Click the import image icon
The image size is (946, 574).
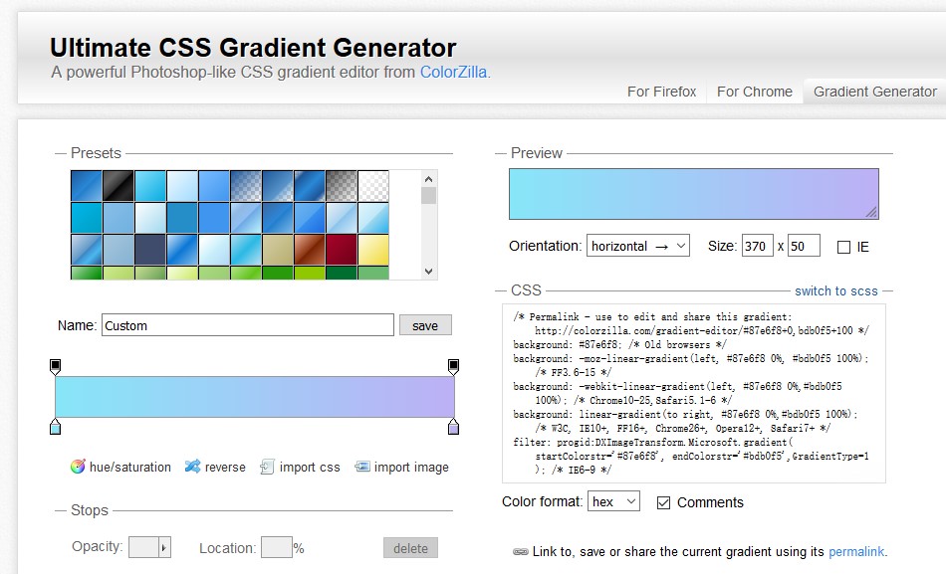[x=362, y=467]
